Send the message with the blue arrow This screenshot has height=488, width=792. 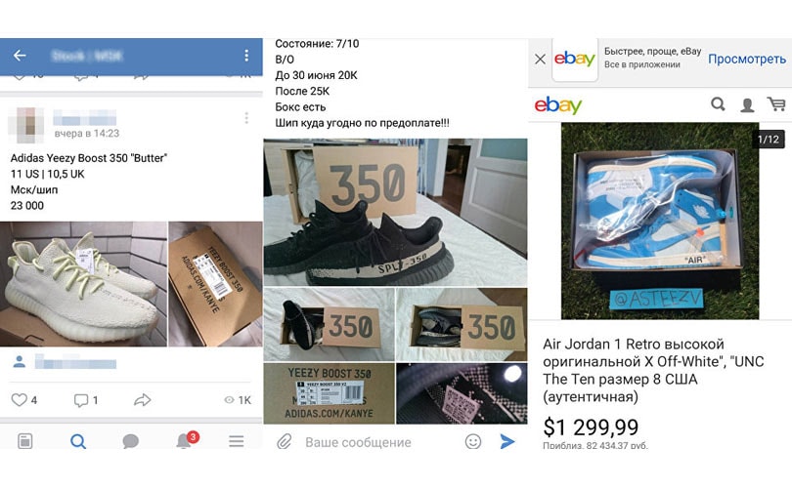pos(507,441)
